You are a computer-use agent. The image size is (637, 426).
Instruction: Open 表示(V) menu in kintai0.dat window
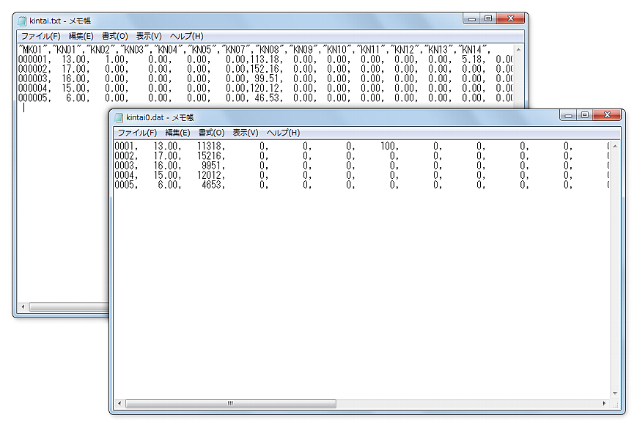(x=246, y=133)
